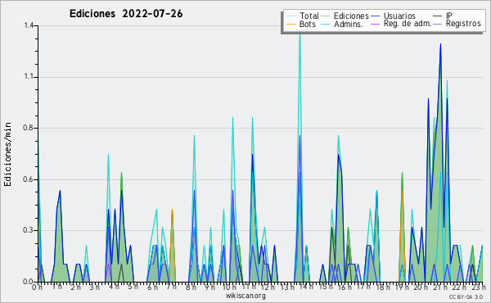Click the "10 h" hour label
The image size is (491, 303).
click(229, 287)
